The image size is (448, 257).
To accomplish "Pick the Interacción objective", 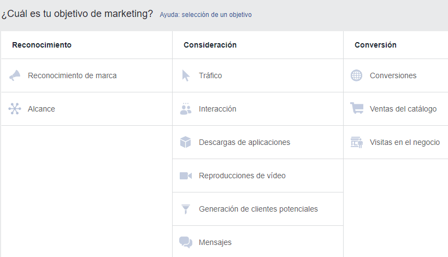I will [x=217, y=109].
